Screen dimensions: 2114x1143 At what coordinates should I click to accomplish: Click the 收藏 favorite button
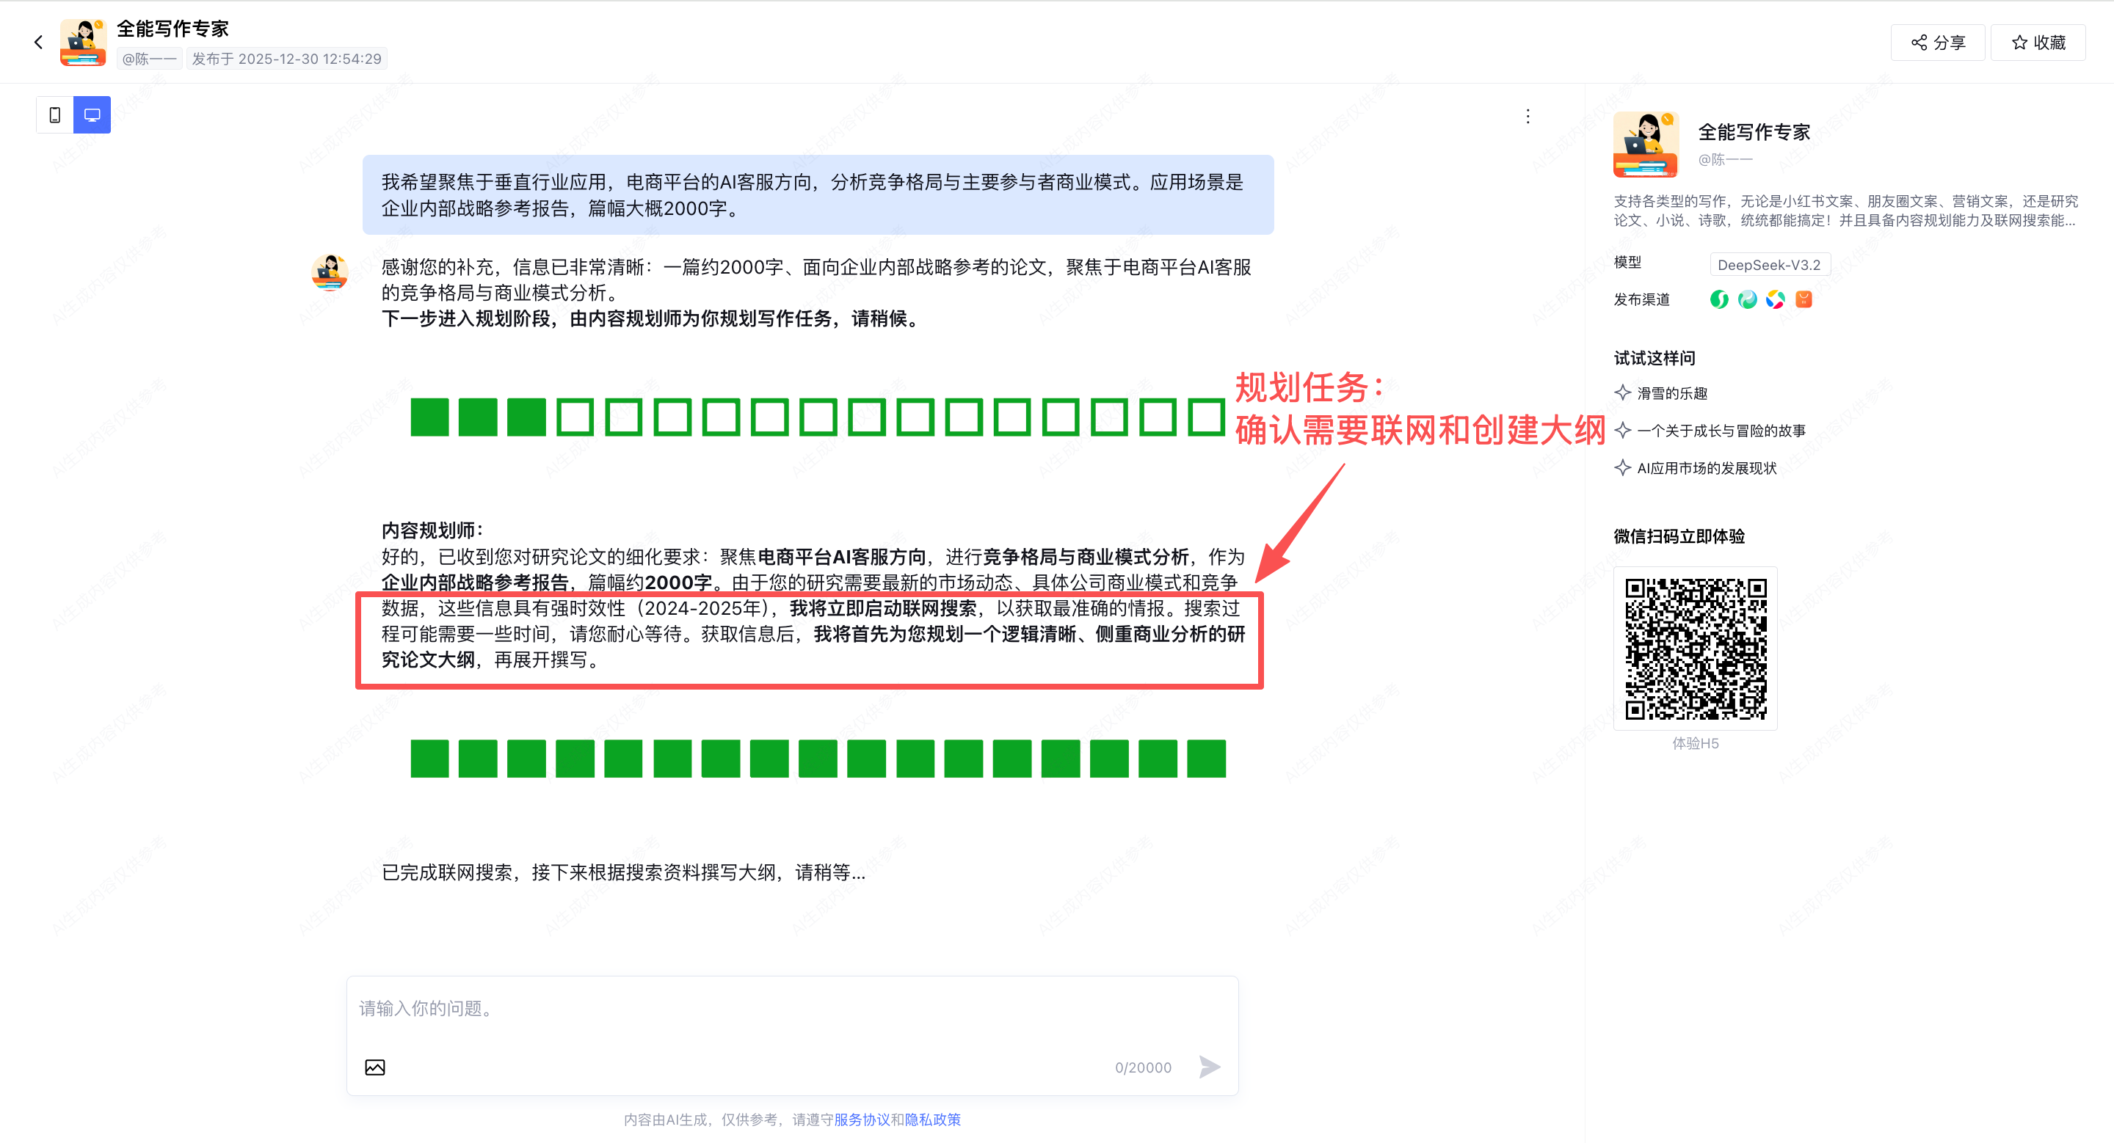2038,43
